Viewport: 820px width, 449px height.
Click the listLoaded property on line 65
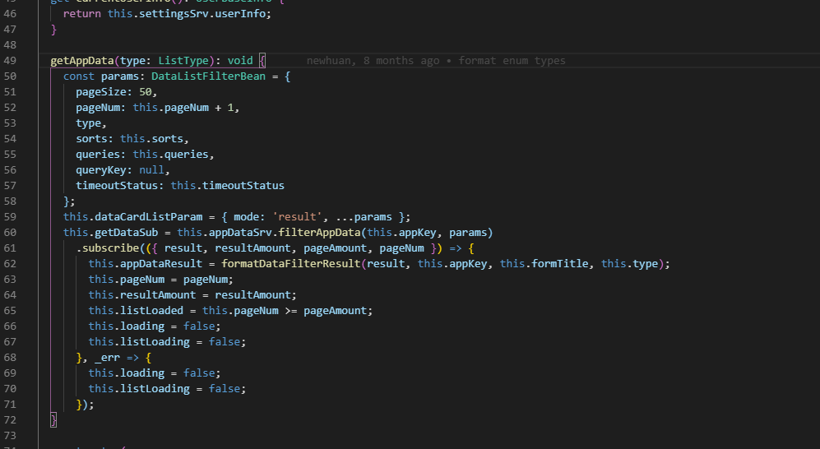(x=151, y=311)
